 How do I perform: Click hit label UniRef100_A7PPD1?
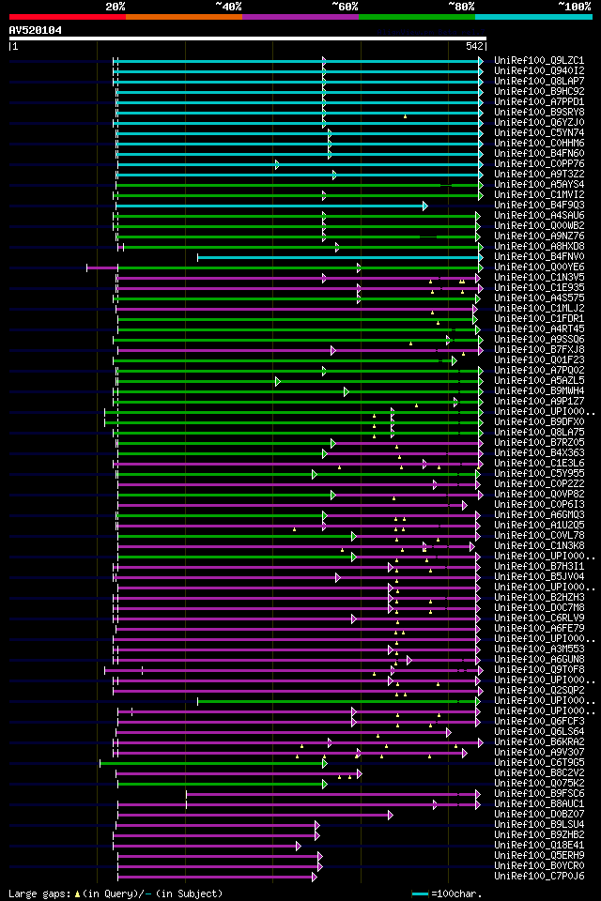(x=539, y=101)
